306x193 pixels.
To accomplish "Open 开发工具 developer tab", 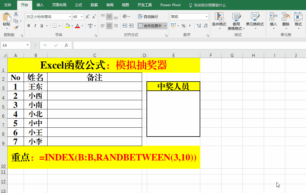I will tap(145, 5).
